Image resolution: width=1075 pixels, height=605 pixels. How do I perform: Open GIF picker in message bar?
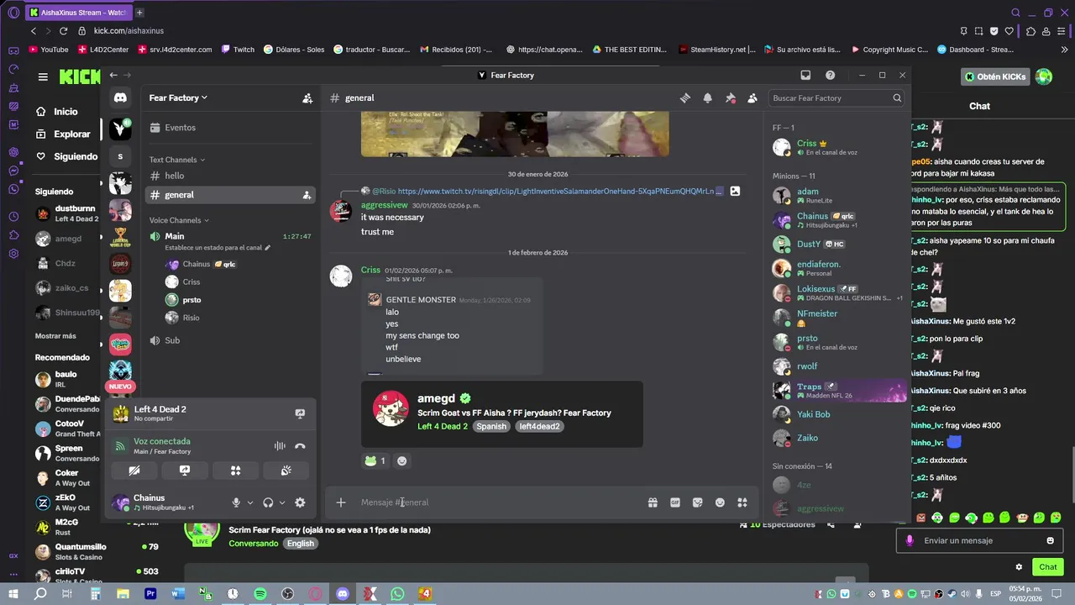[x=675, y=502]
